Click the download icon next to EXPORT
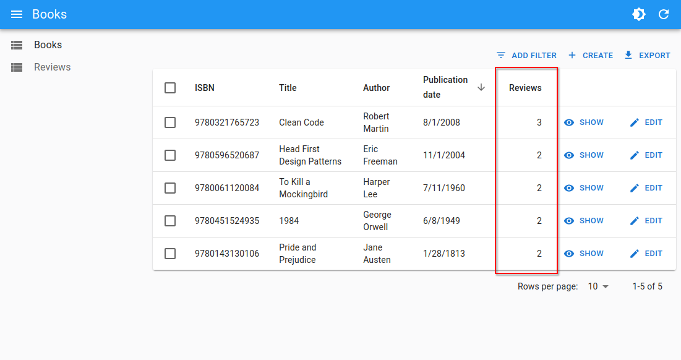 pyautogui.click(x=628, y=55)
